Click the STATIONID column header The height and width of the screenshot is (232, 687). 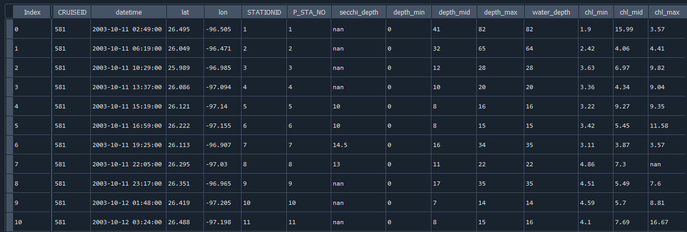[x=264, y=12]
